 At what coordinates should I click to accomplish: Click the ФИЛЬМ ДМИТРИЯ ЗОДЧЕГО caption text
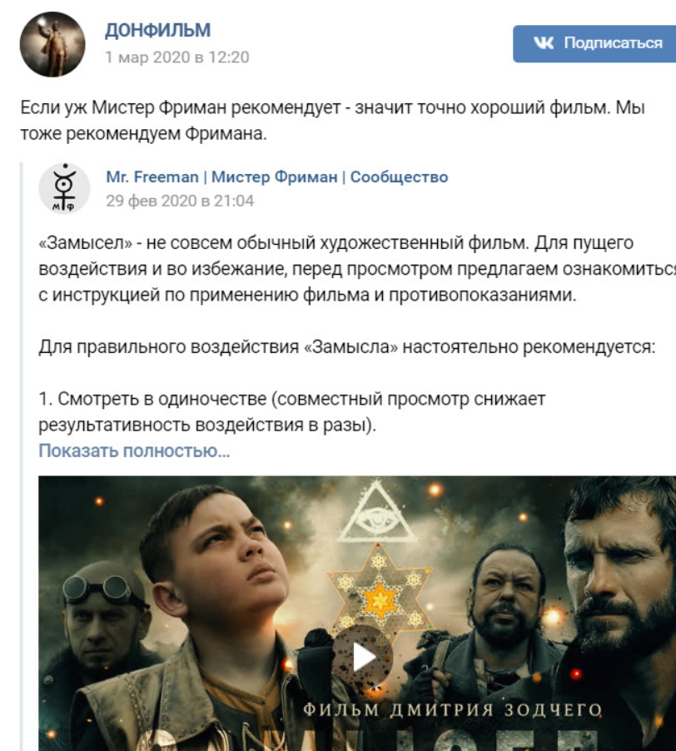click(x=452, y=710)
